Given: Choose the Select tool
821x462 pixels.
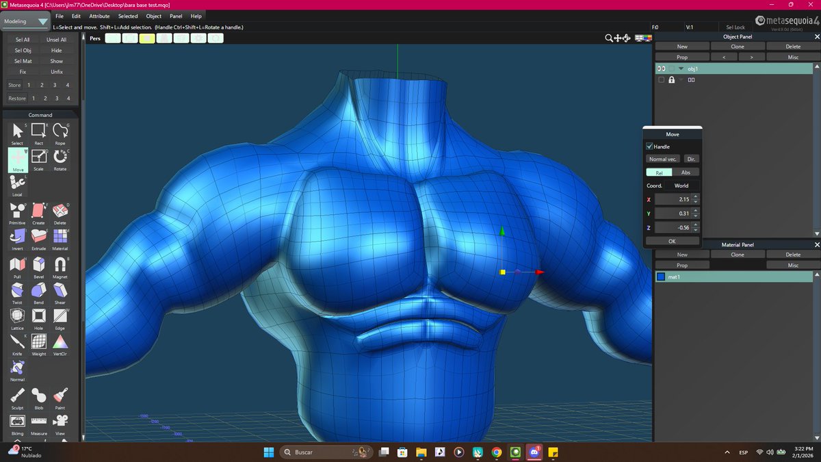Looking at the screenshot, I should coord(18,133).
